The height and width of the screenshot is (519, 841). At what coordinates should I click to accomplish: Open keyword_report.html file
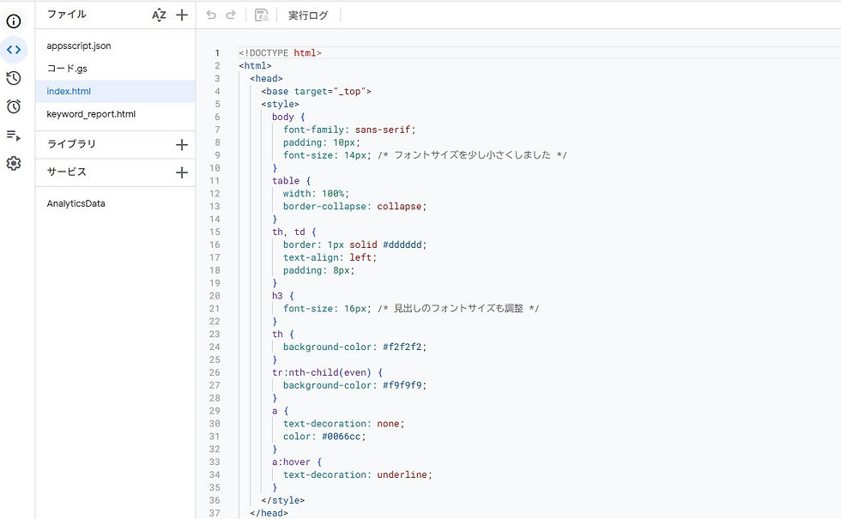click(91, 114)
